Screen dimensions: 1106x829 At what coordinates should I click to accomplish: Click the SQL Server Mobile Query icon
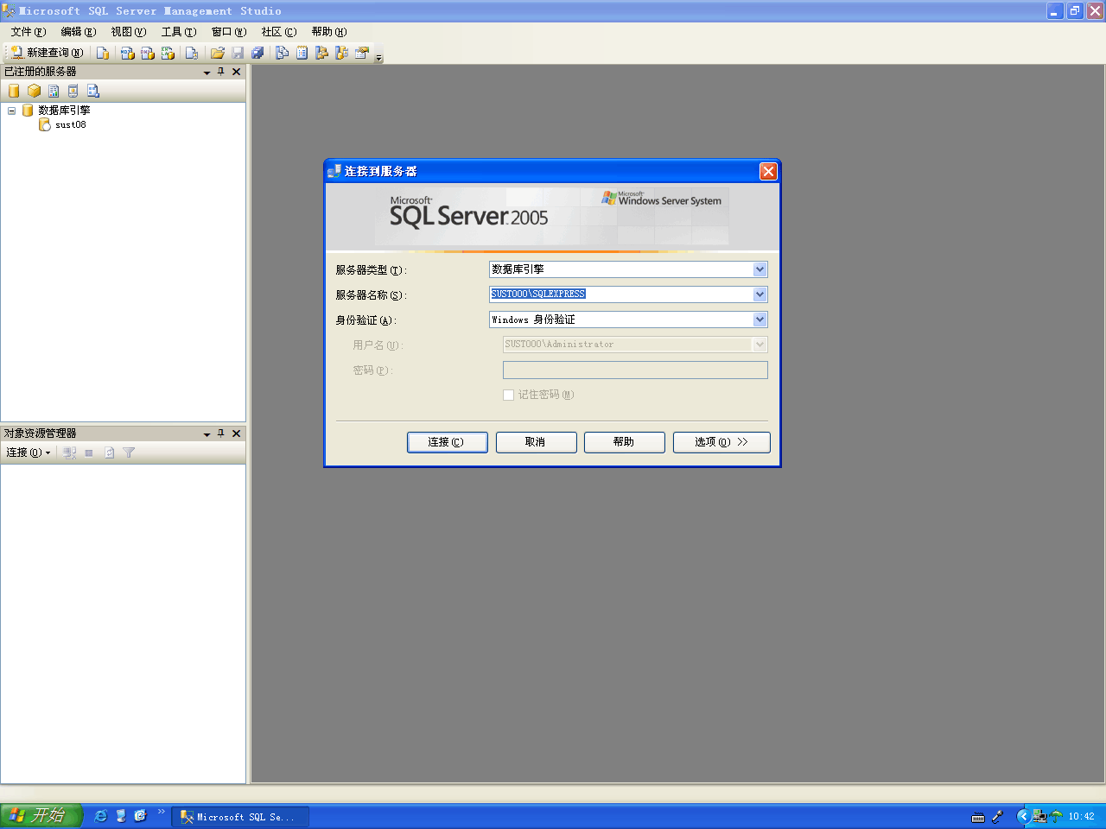[x=192, y=53]
